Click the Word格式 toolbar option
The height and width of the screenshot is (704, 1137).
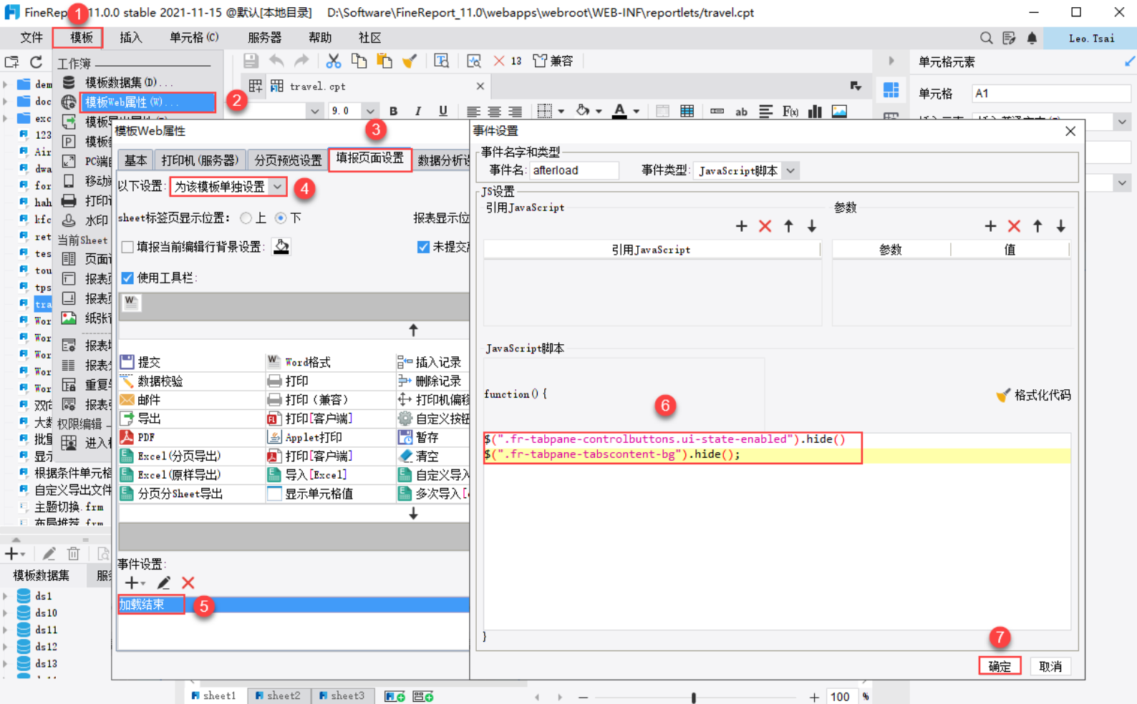[x=299, y=362]
